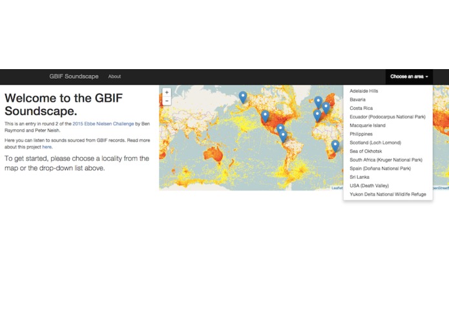Screen dimensions: 449x319
Task: Choose Macquarie Island from the area list
Action: (x=388, y=125)
